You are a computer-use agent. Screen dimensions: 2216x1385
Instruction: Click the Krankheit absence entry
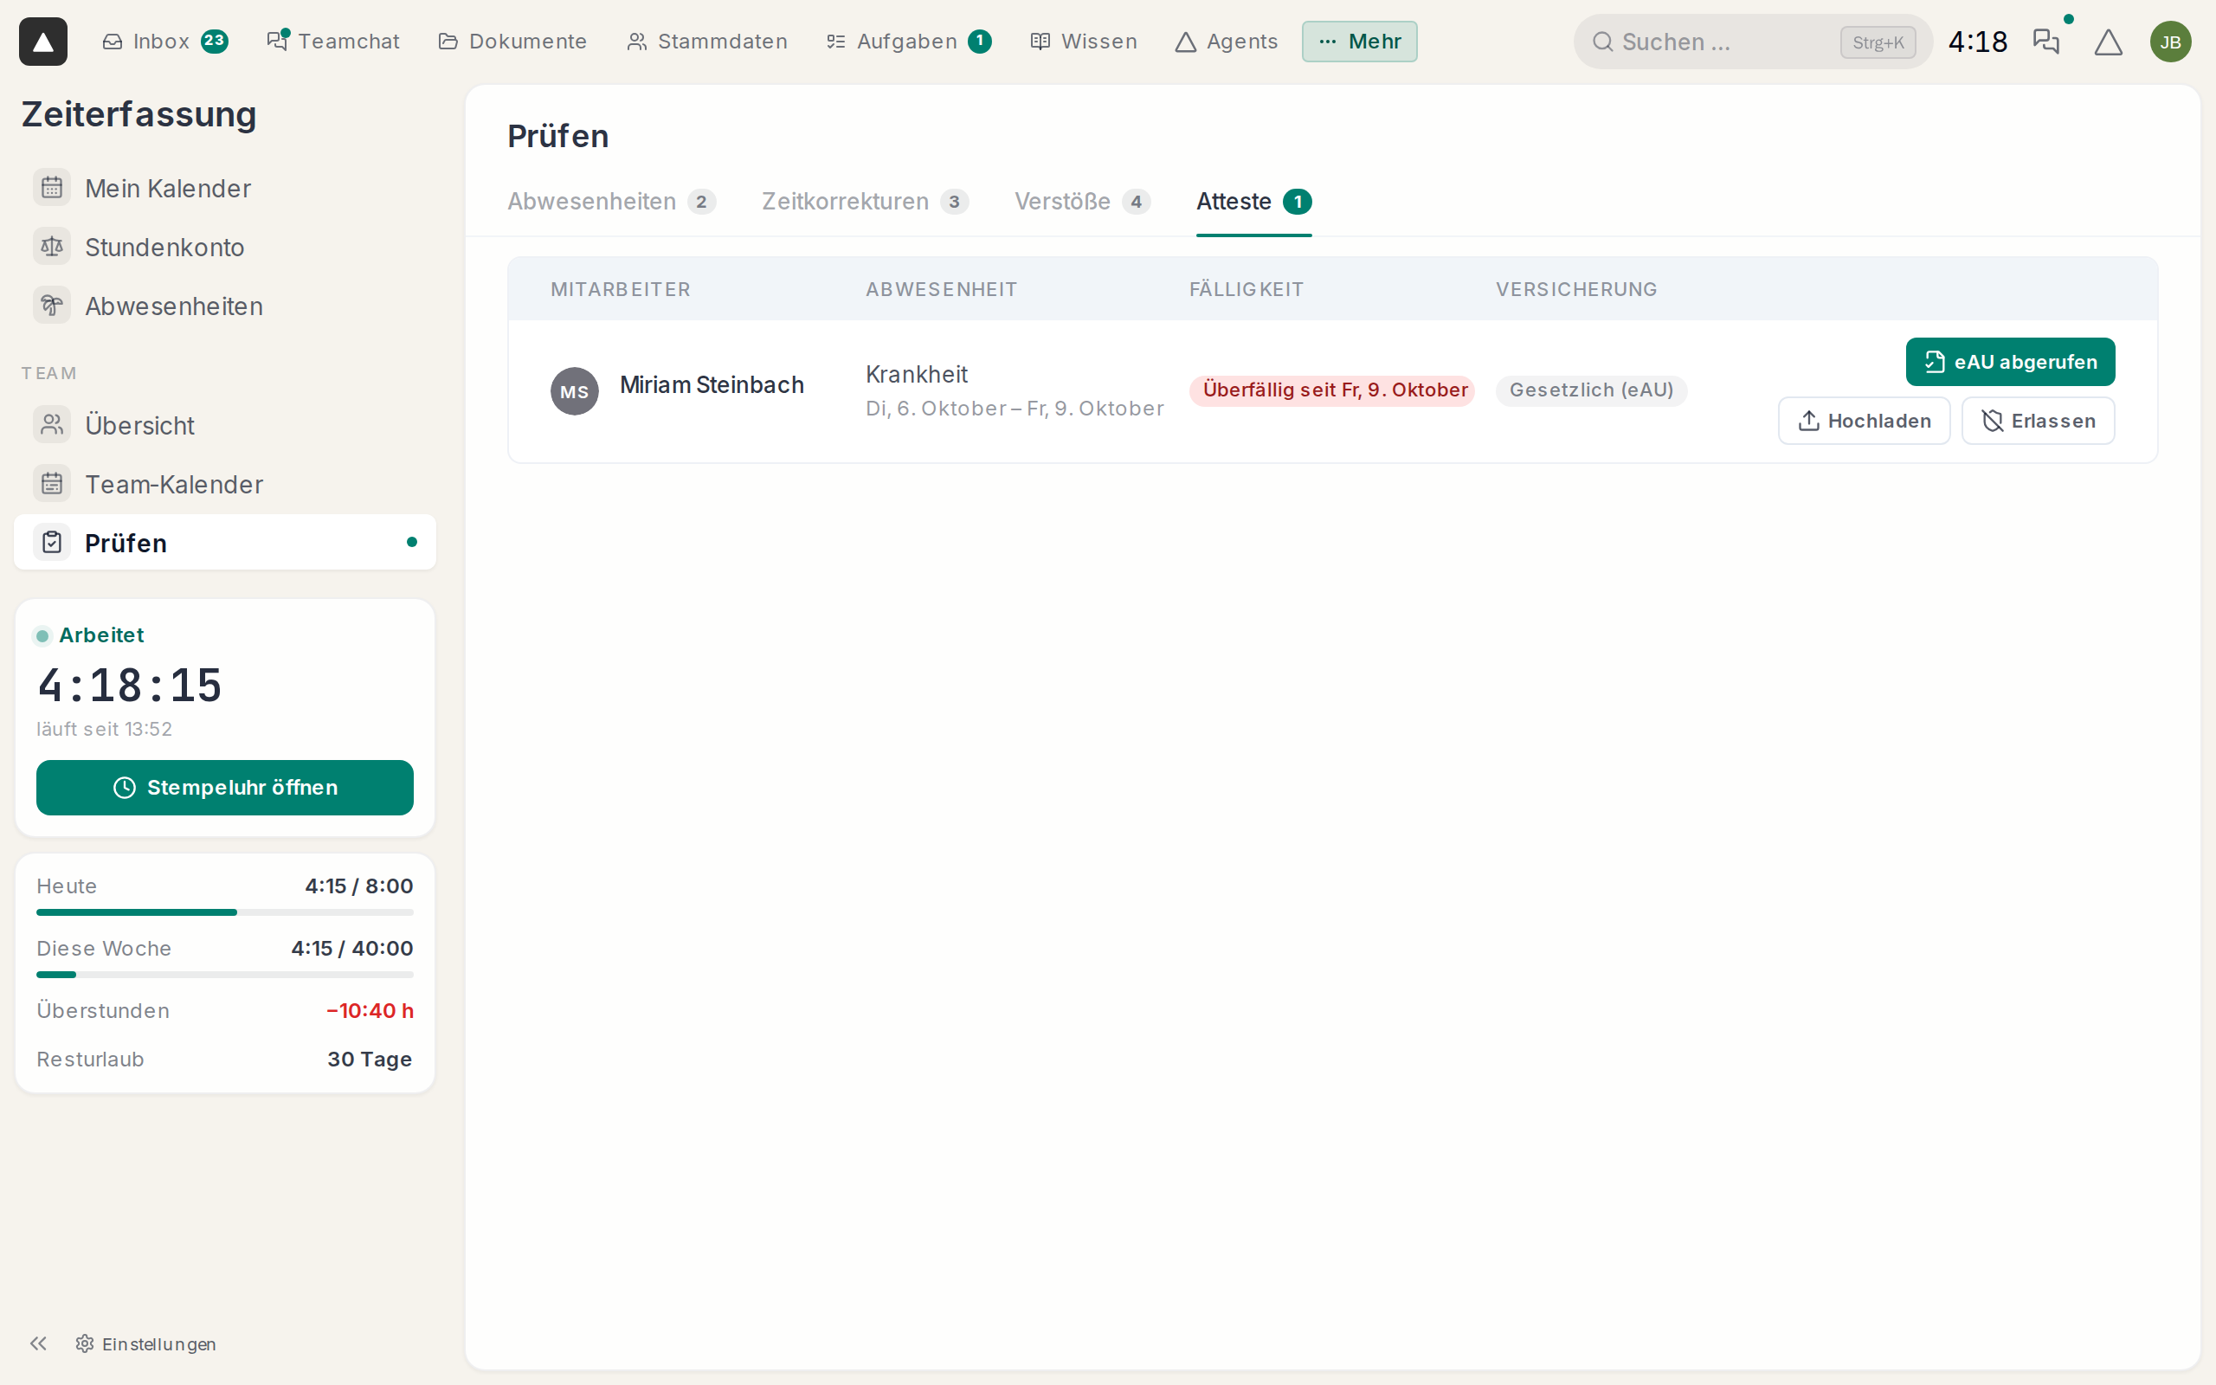(917, 375)
